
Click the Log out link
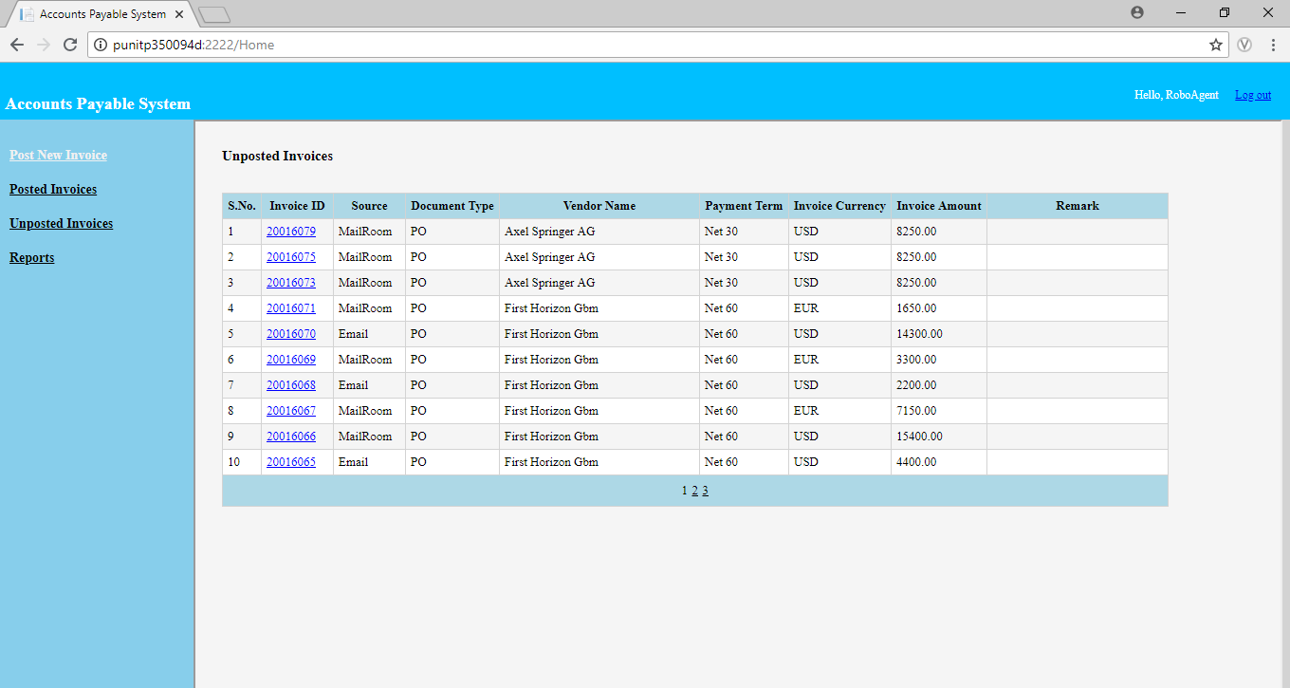(x=1253, y=95)
